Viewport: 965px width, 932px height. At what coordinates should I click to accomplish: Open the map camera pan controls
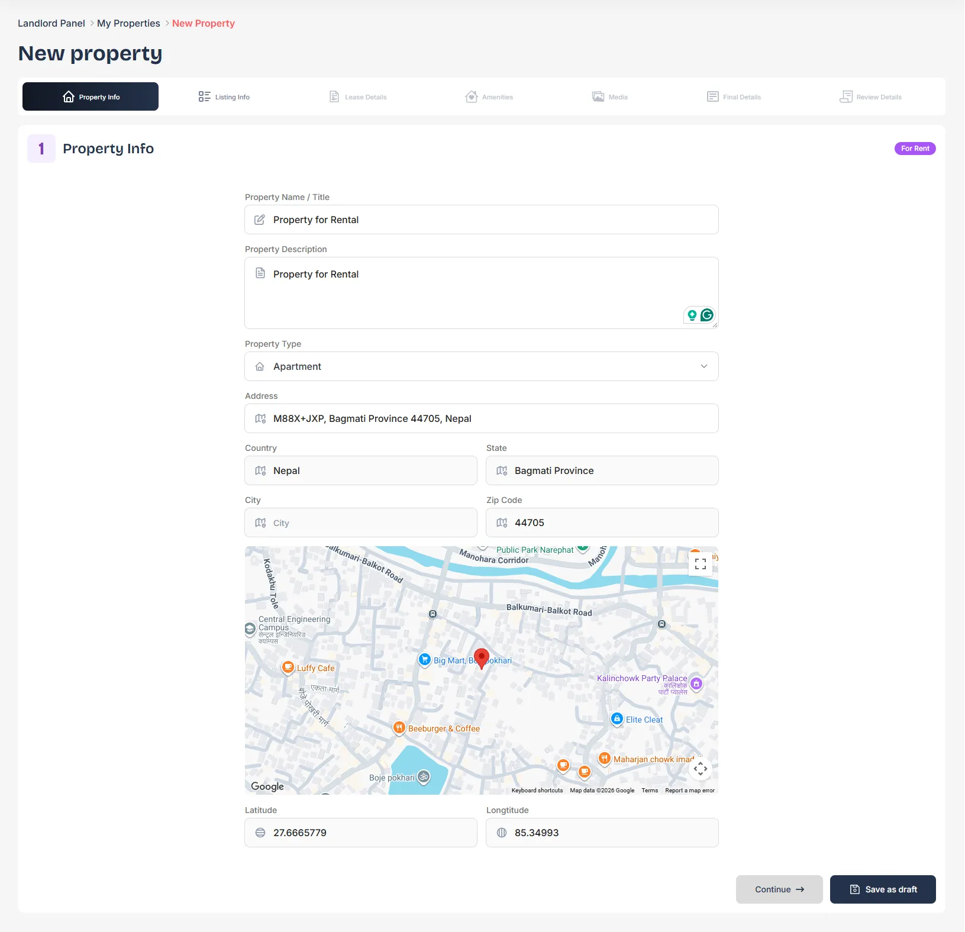click(x=701, y=769)
